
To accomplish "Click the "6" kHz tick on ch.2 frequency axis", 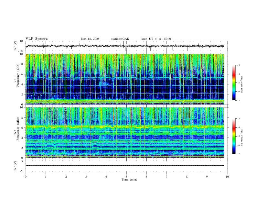I will click(x=22, y=128).
